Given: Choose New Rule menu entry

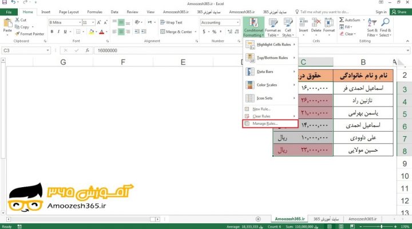Looking at the screenshot, I should point(271,109).
